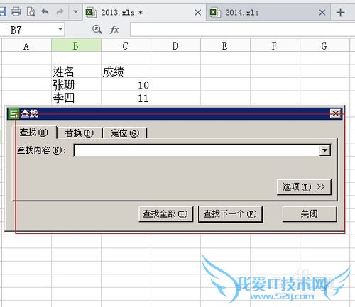
Task: Select the cell with value 10
Action: pyautogui.click(x=126, y=85)
